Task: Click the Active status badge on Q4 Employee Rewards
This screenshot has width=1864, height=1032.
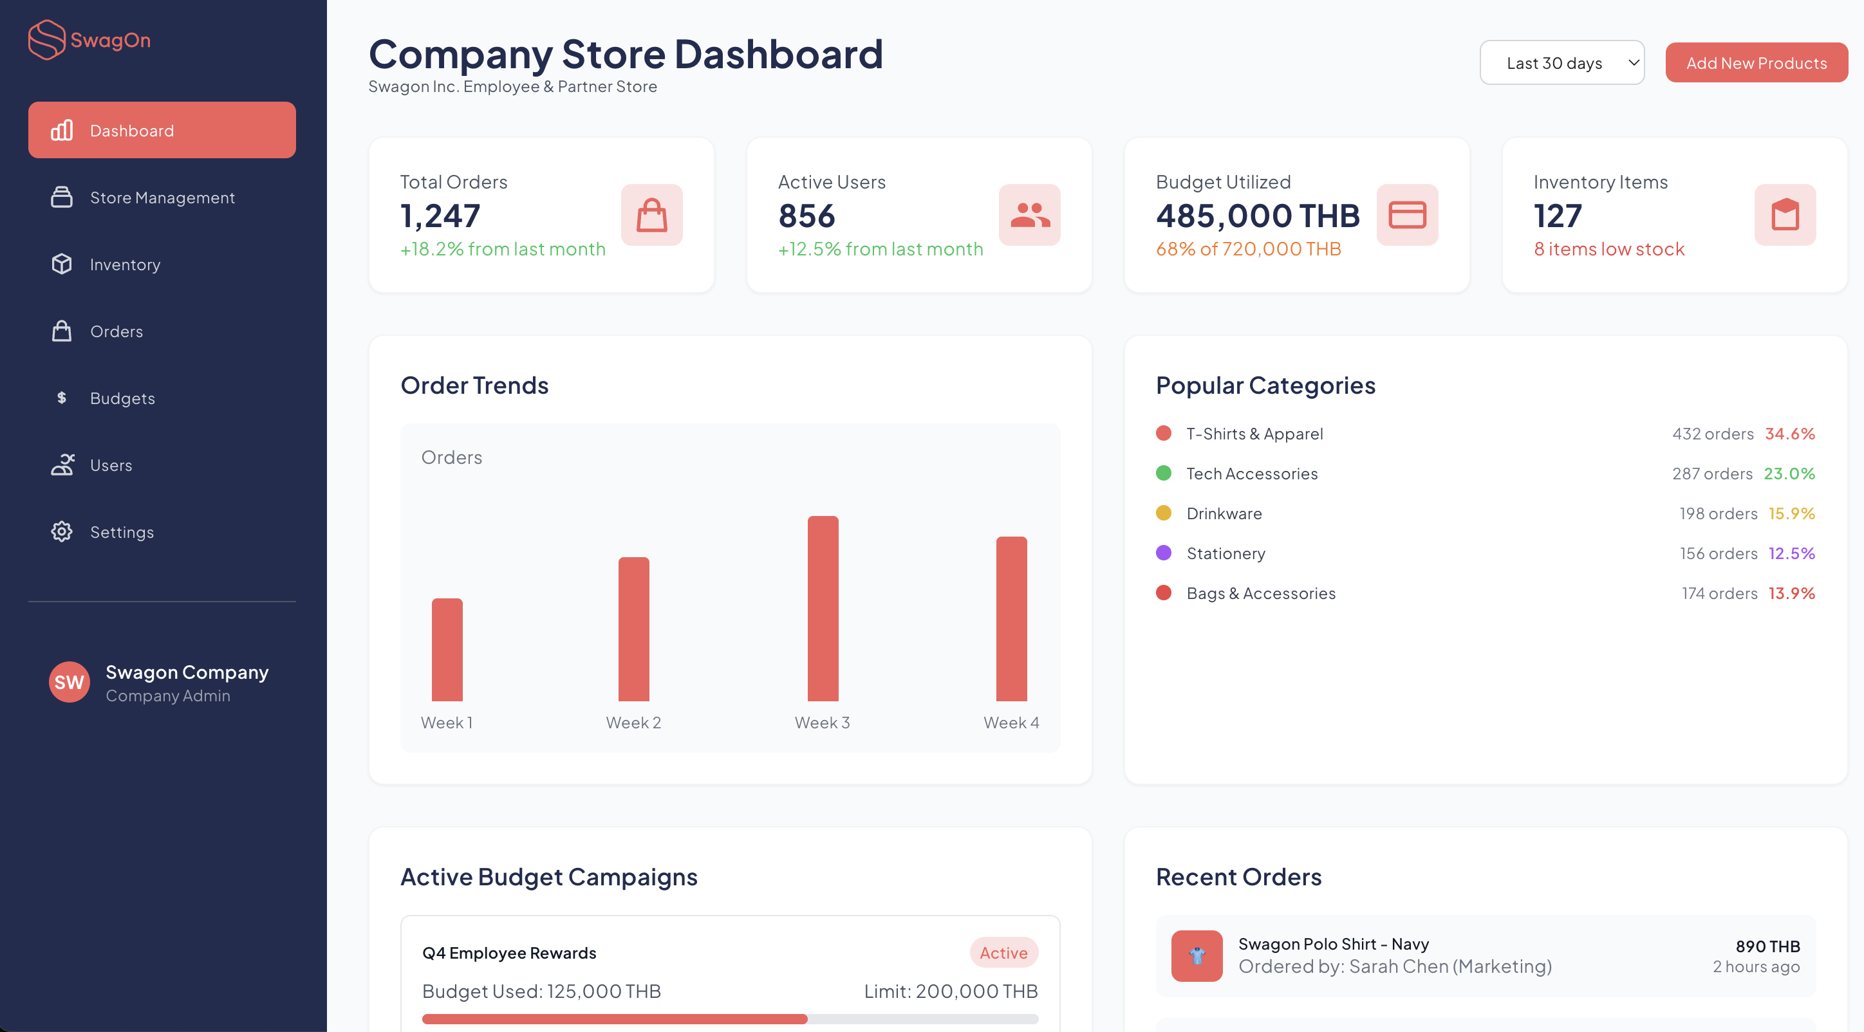Action: [1004, 952]
